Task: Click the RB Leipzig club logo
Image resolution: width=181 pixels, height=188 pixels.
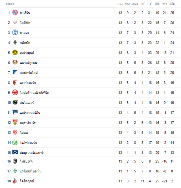Action: coord(15,23)
